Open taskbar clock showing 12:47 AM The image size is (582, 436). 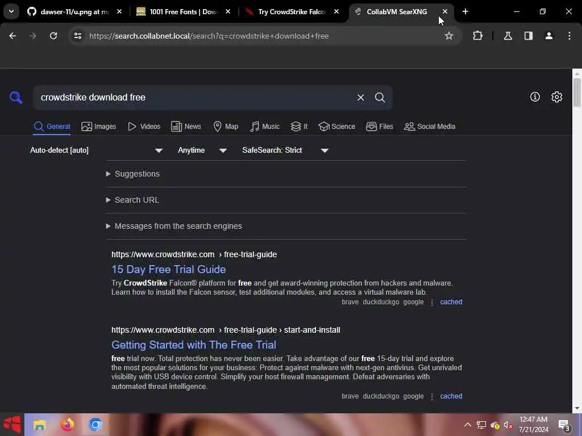pyautogui.click(x=533, y=425)
